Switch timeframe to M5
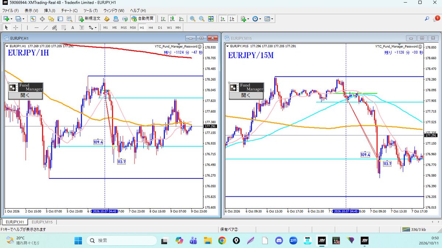The image size is (442, 248). [114, 28]
